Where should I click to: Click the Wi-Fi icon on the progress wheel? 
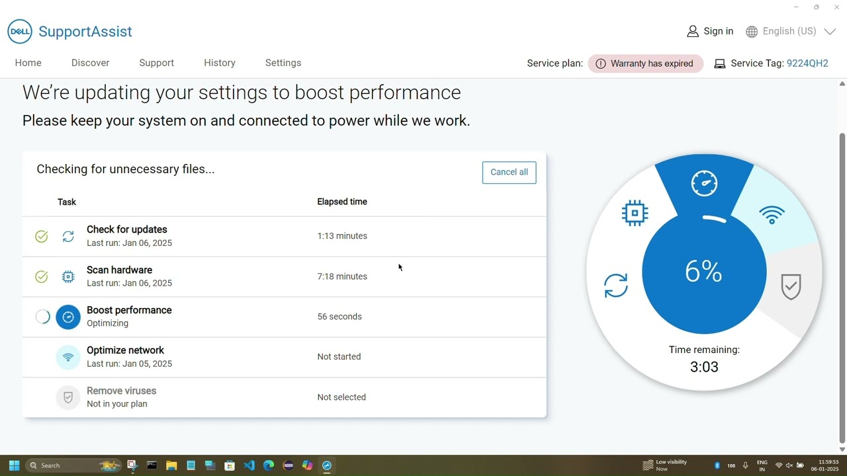(772, 215)
